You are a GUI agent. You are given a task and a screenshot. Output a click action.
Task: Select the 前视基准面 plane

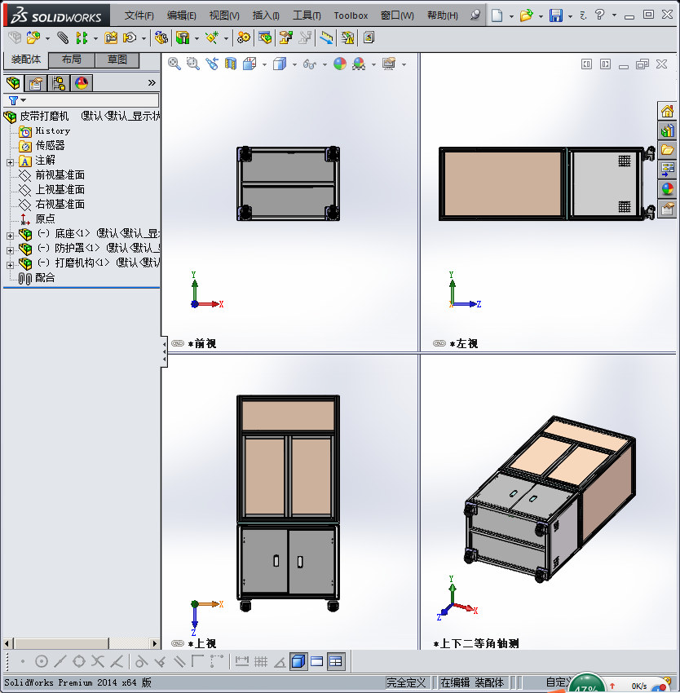point(60,175)
